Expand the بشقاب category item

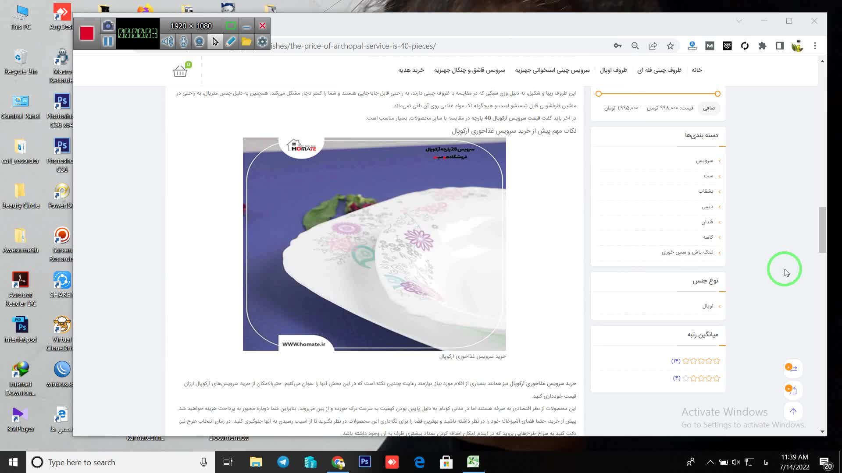coord(706,191)
